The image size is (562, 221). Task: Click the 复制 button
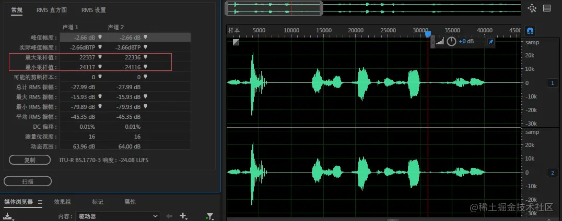30,160
